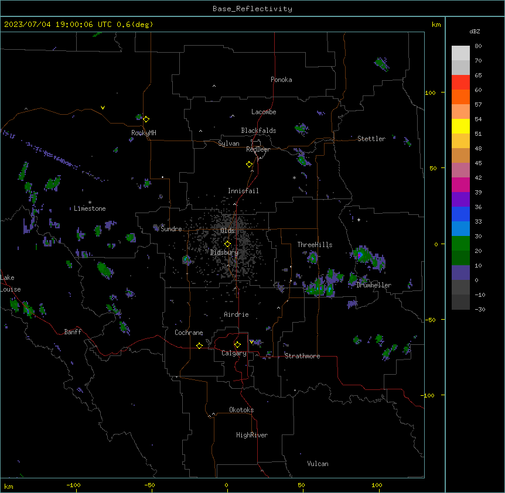Click the Calgary label
Screen dimensions: 505x493
tap(234, 353)
